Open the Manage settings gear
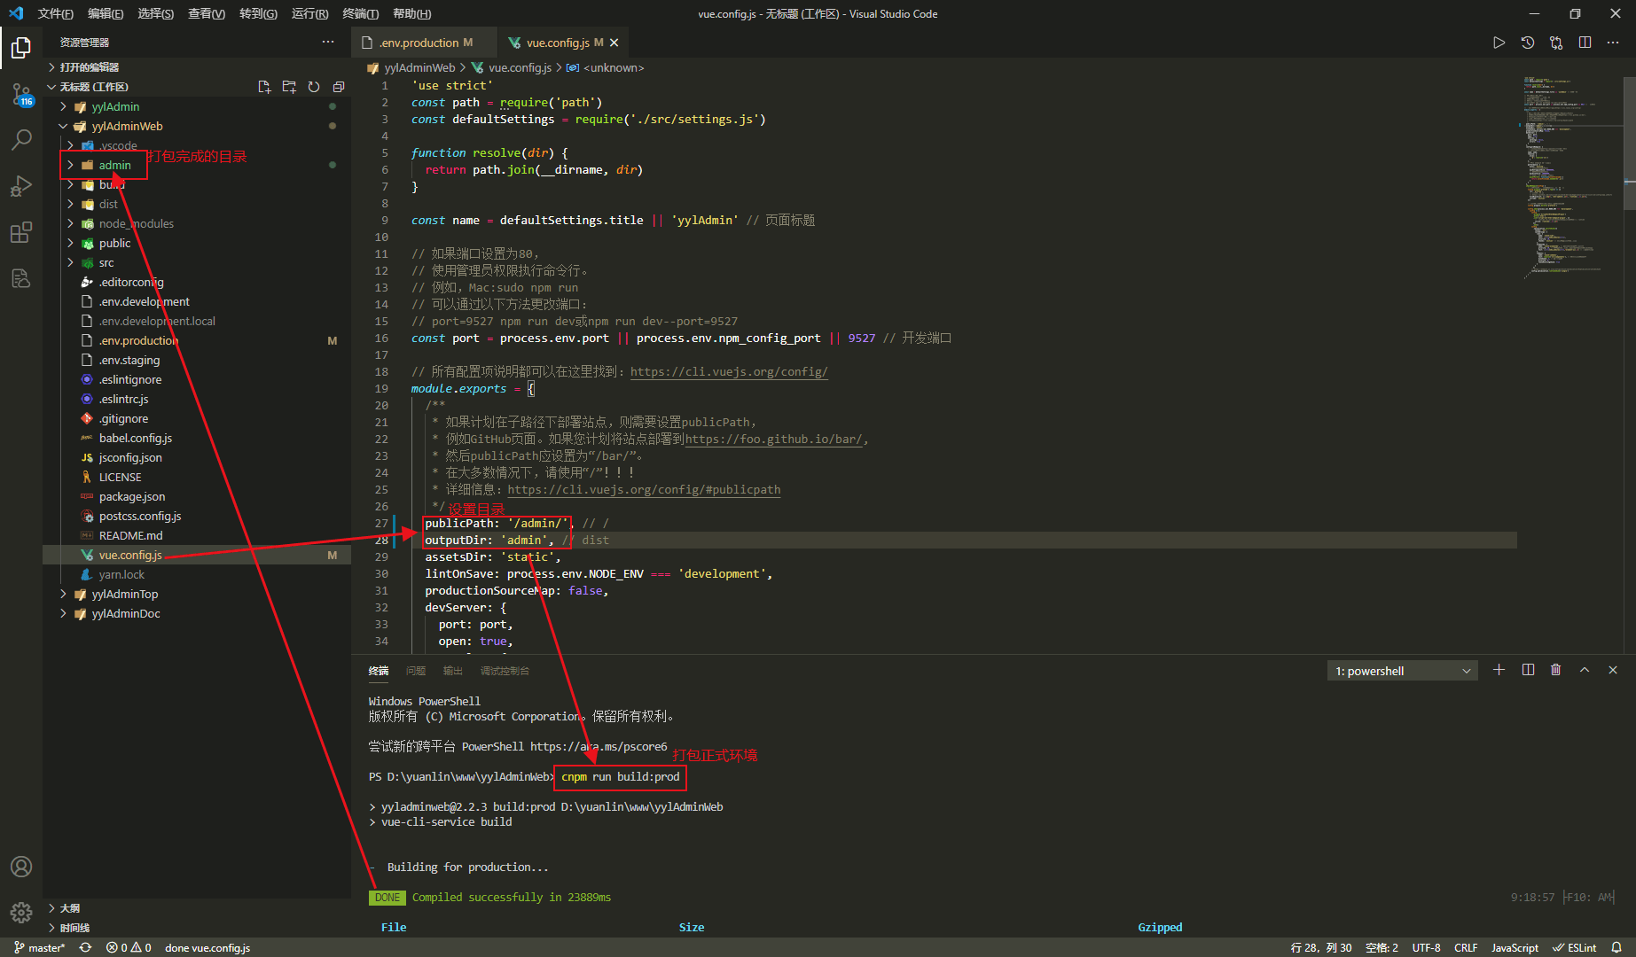 21,912
